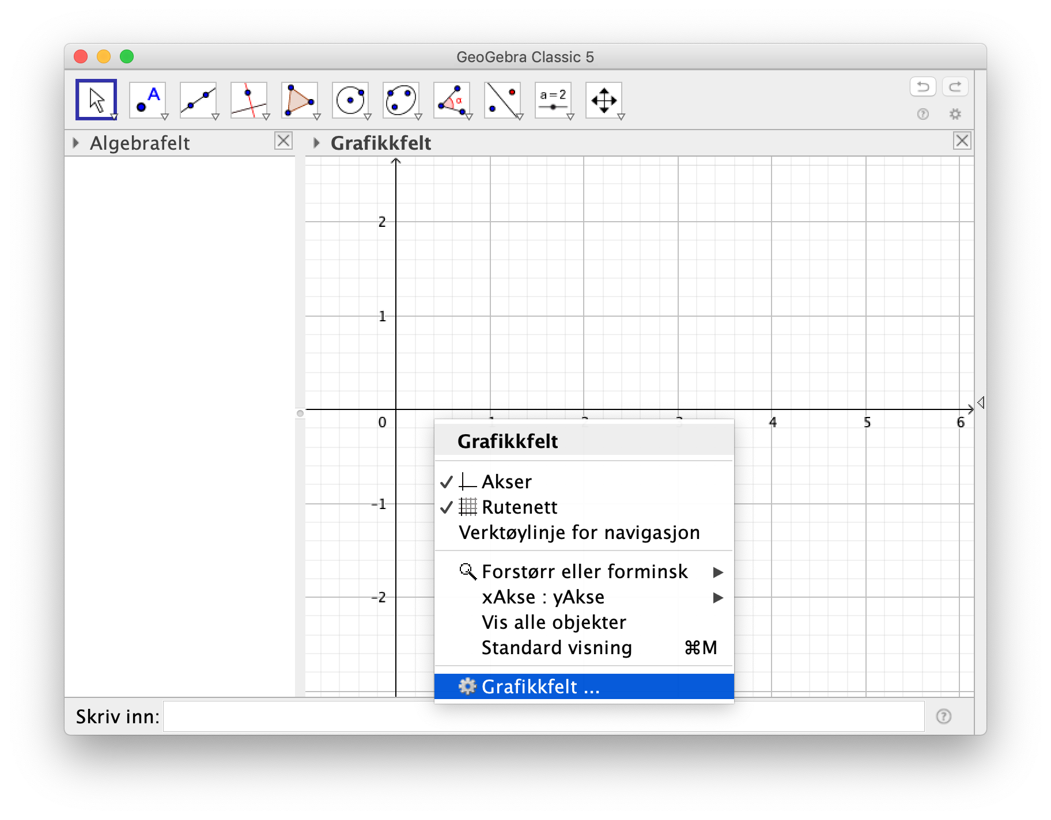
Task: Open input bar help icon
Action: (944, 716)
